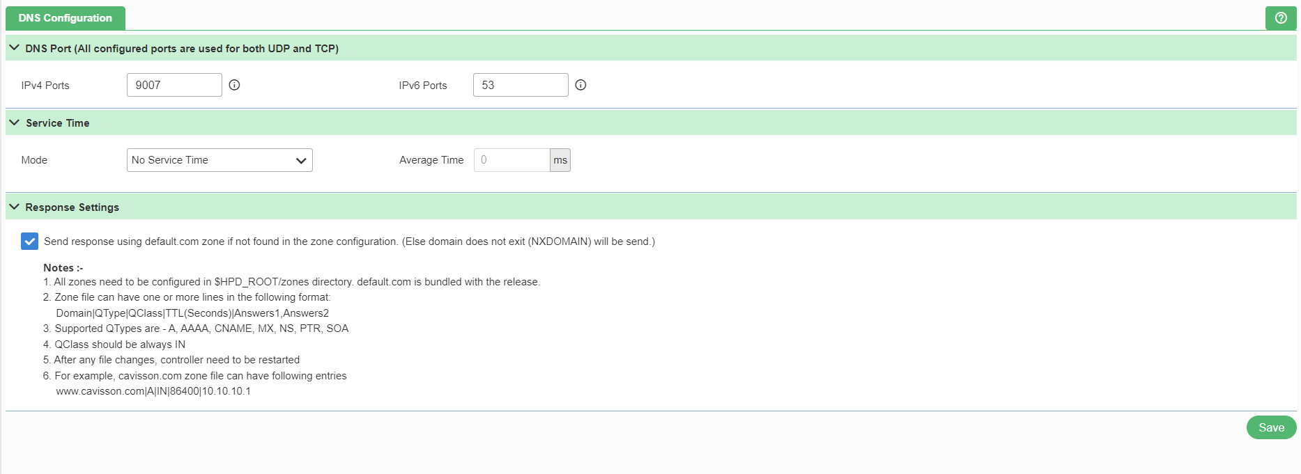Focus the IPv4 Ports input field
1301x474 pixels.
click(x=174, y=85)
